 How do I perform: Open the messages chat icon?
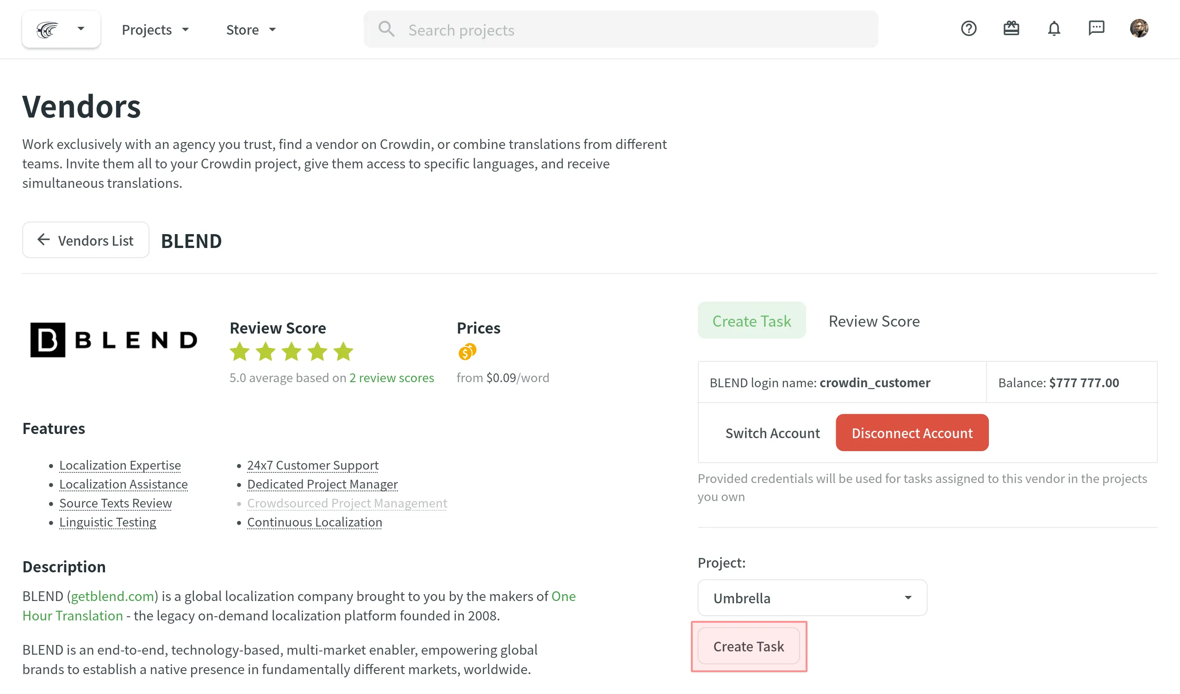(x=1096, y=29)
